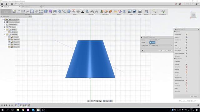
Task: Collapse the Sketches tree node
Action: [x=5, y=35]
